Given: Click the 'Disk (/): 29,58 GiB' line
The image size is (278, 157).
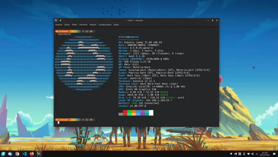Looking at the screenshot, I should (151, 98).
